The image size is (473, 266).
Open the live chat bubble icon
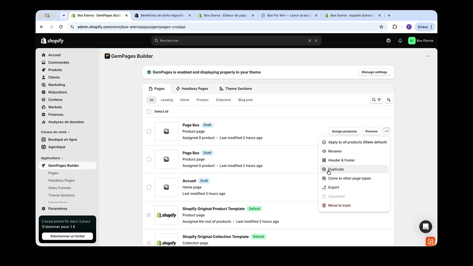click(x=426, y=226)
